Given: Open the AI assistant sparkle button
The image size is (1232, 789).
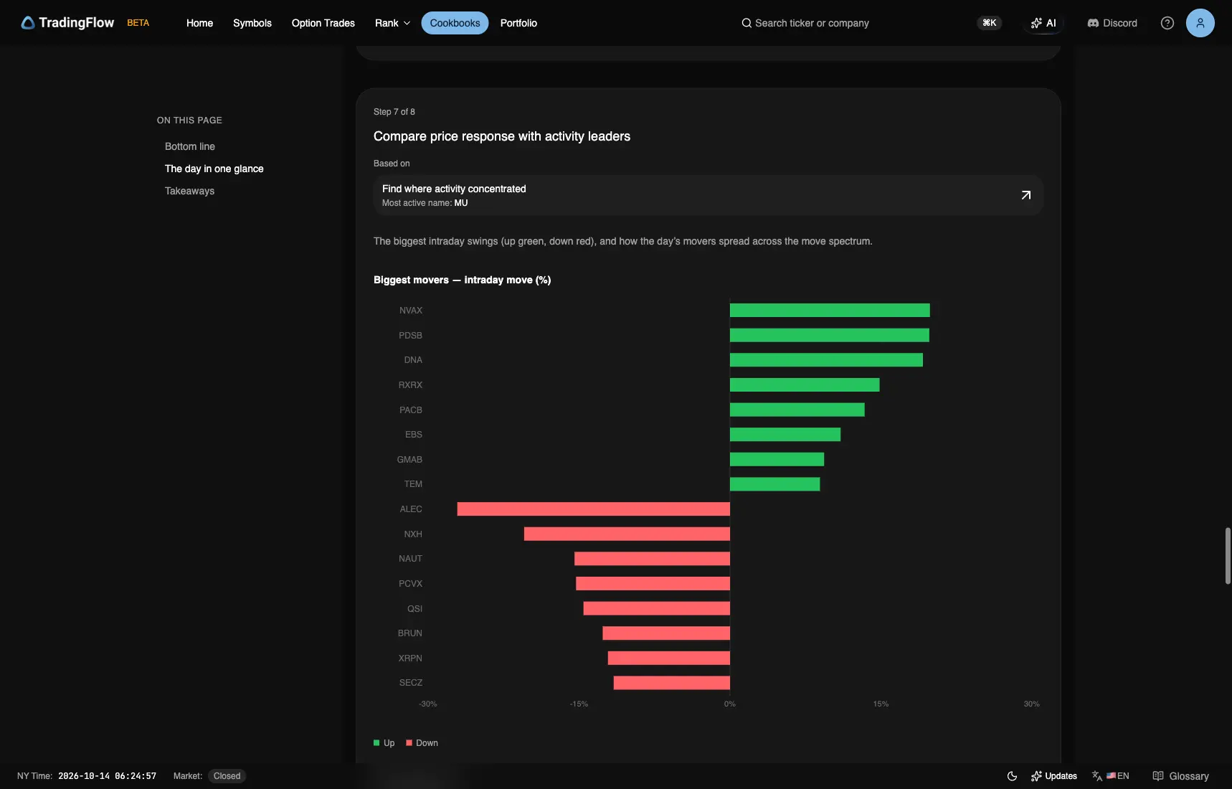Looking at the screenshot, I should [1043, 23].
